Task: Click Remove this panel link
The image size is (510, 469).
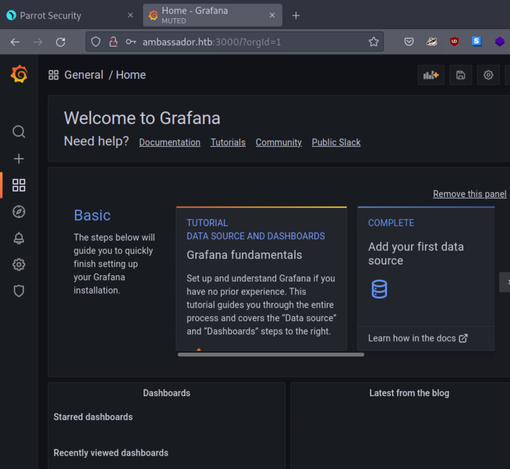Action: point(470,194)
